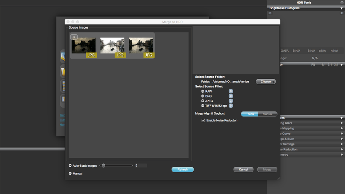Expand the Settings section

click(342, 144)
